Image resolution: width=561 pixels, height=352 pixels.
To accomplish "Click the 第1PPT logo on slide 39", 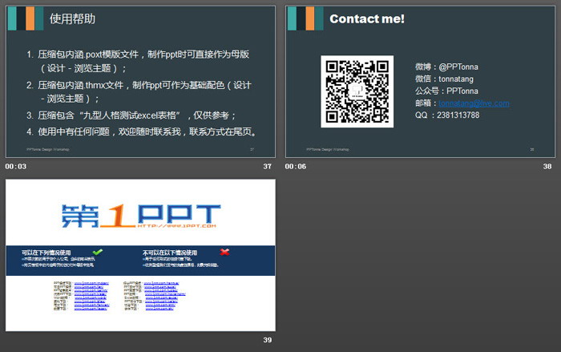I will click(140, 215).
